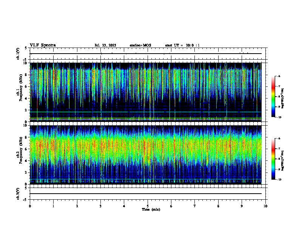299x231 pixels.
Task: Click the '-10' value on ch.2 colorbar
Action: pos(279,180)
